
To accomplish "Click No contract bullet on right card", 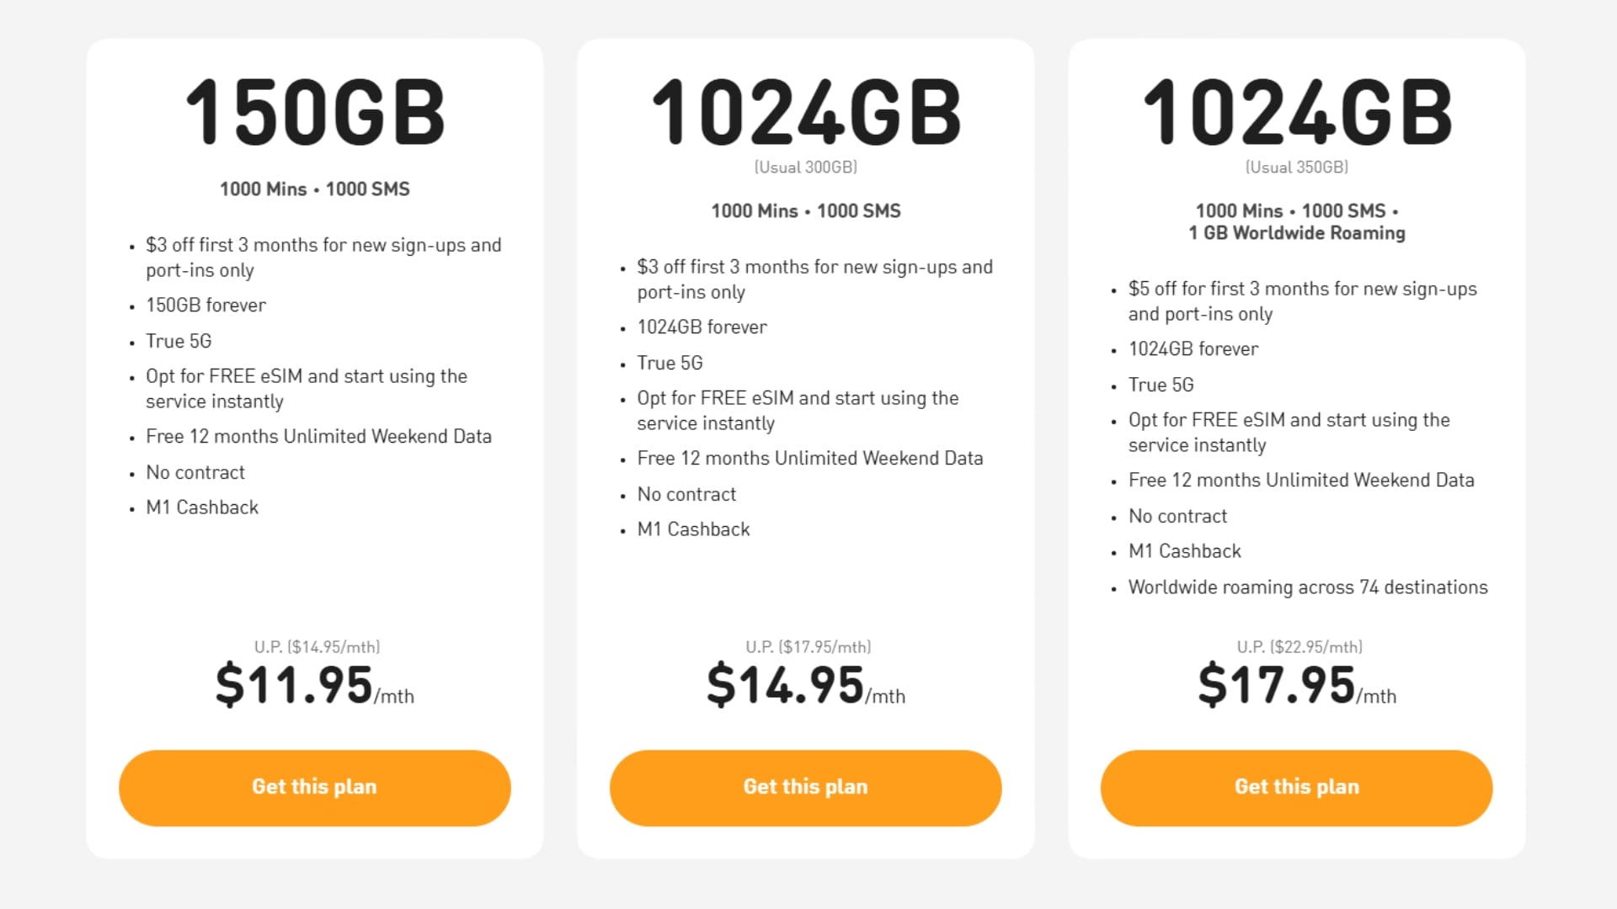I will point(1177,516).
